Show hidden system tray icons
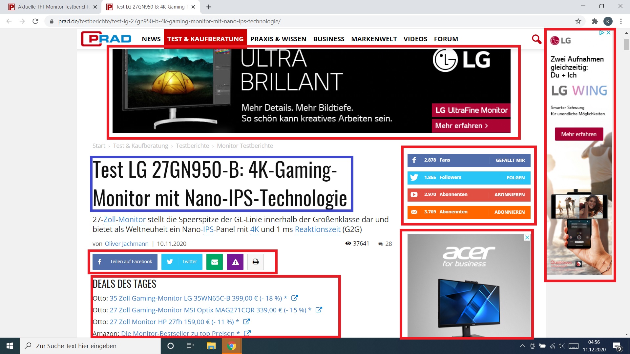Image resolution: width=630 pixels, height=354 pixels. click(522, 346)
